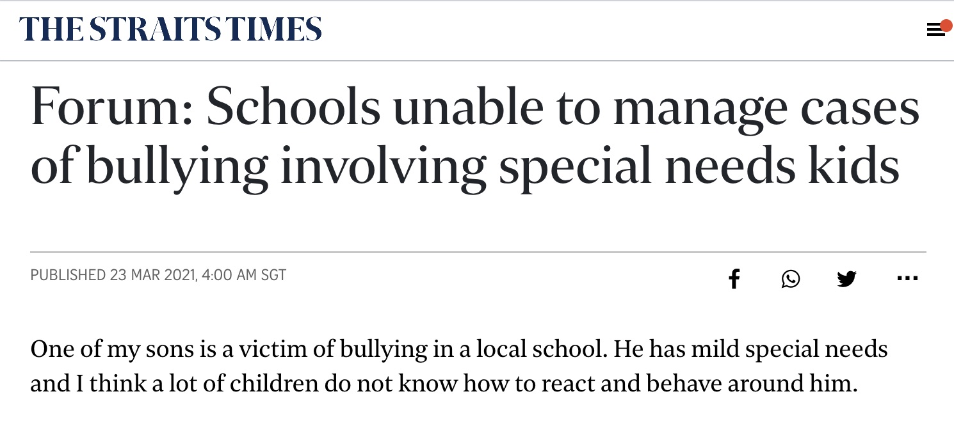
Task: Share article on Twitter
Action: (x=846, y=279)
